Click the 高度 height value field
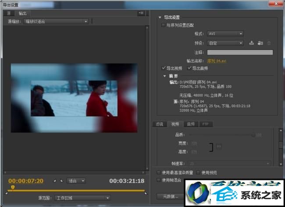Image resolution: width=285 pixels, height=207 pixels. [194, 152]
